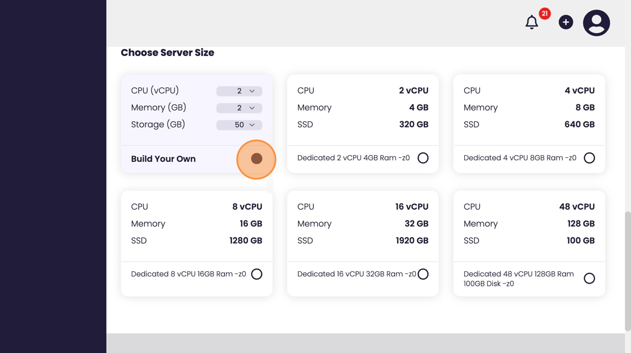The width and height of the screenshot is (631, 353).
Task: Select Dedicated 4 vCPU 8GB Ram option
Action: pyautogui.click(x=589, y=158)
